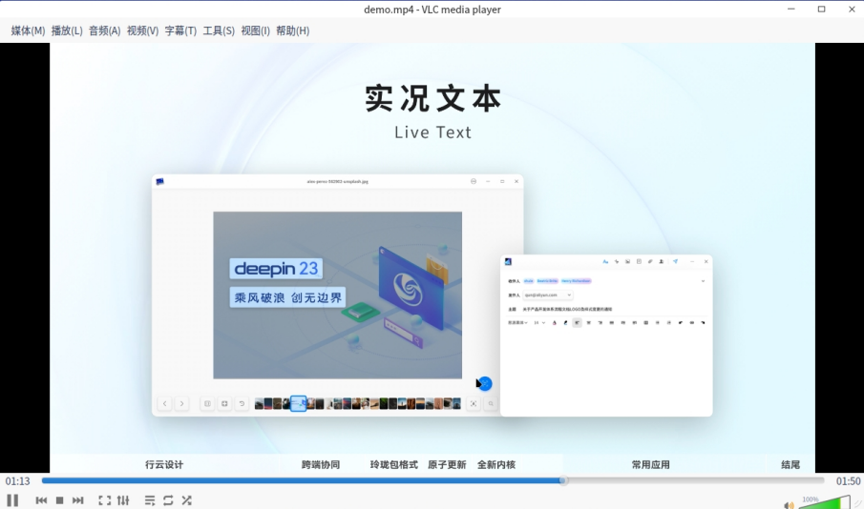Expand the 音频(A) menu

tap(104, 31)
